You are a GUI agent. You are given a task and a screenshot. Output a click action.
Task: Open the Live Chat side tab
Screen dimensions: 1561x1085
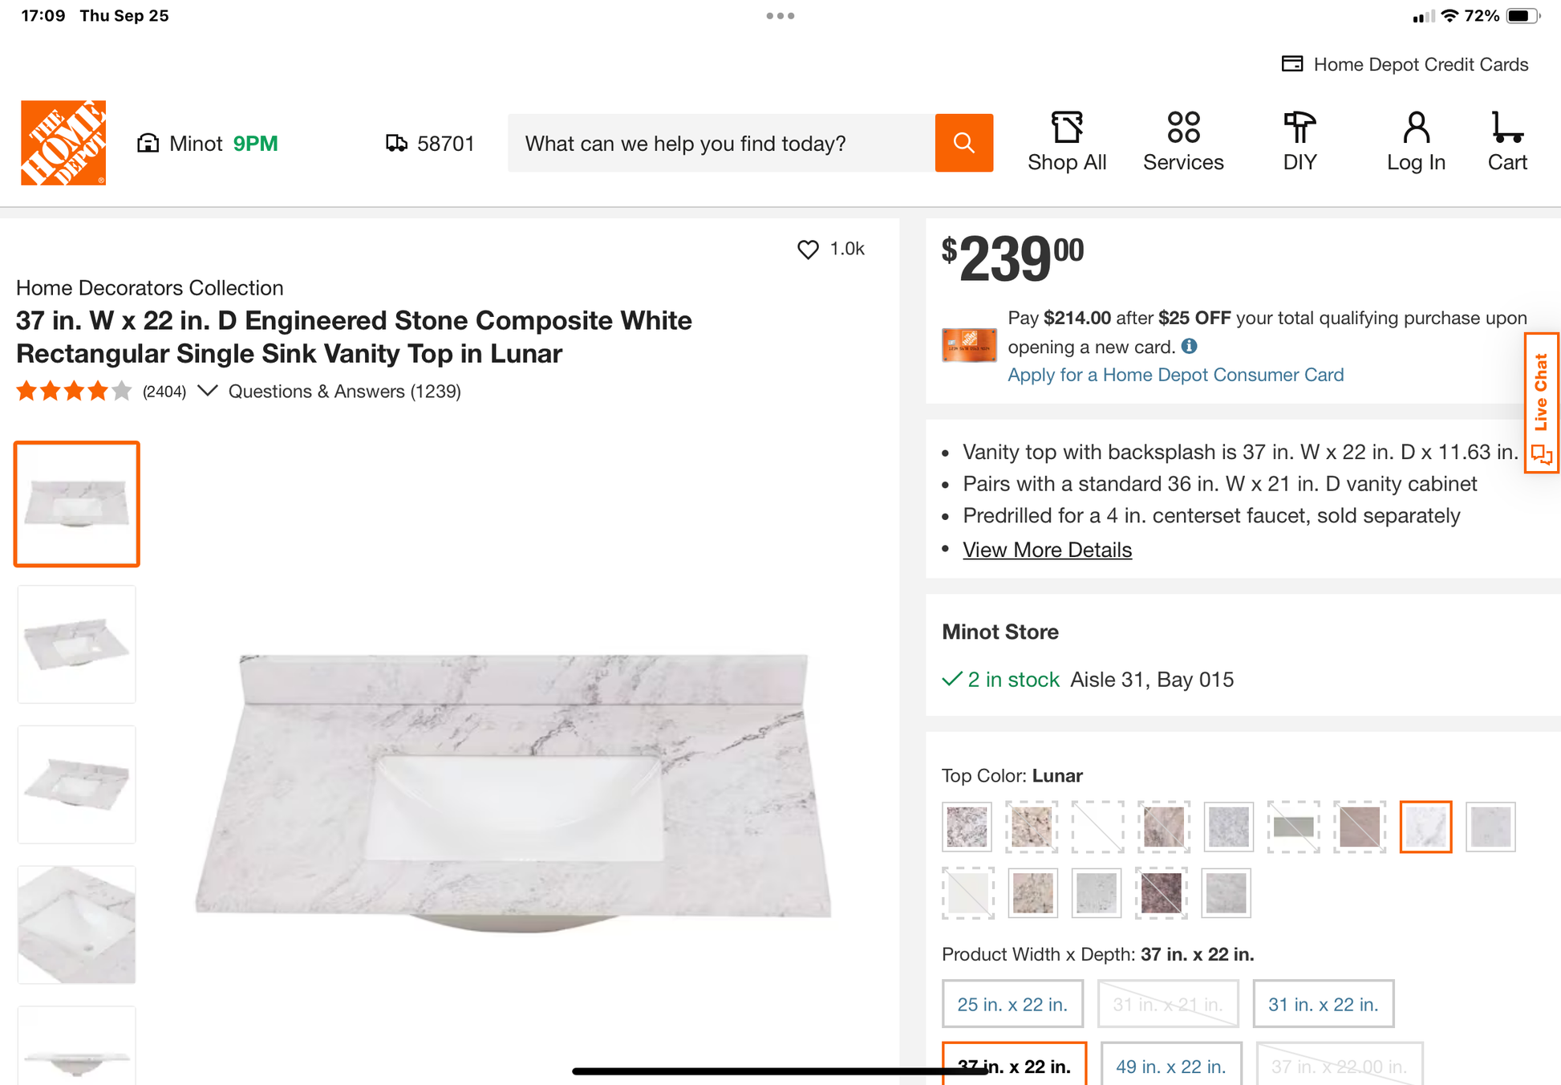coord(1541,403)
